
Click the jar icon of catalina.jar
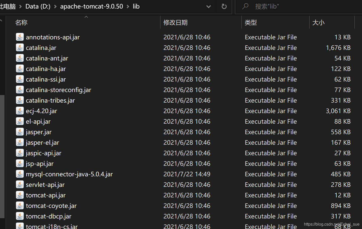[20, 47]
